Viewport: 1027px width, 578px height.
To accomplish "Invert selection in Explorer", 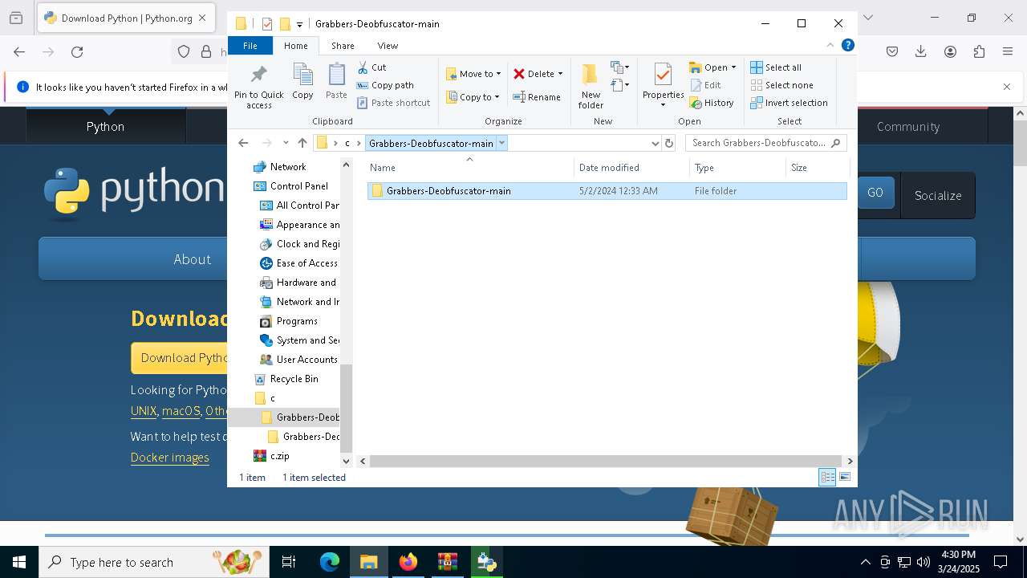I will click(789, 103).
